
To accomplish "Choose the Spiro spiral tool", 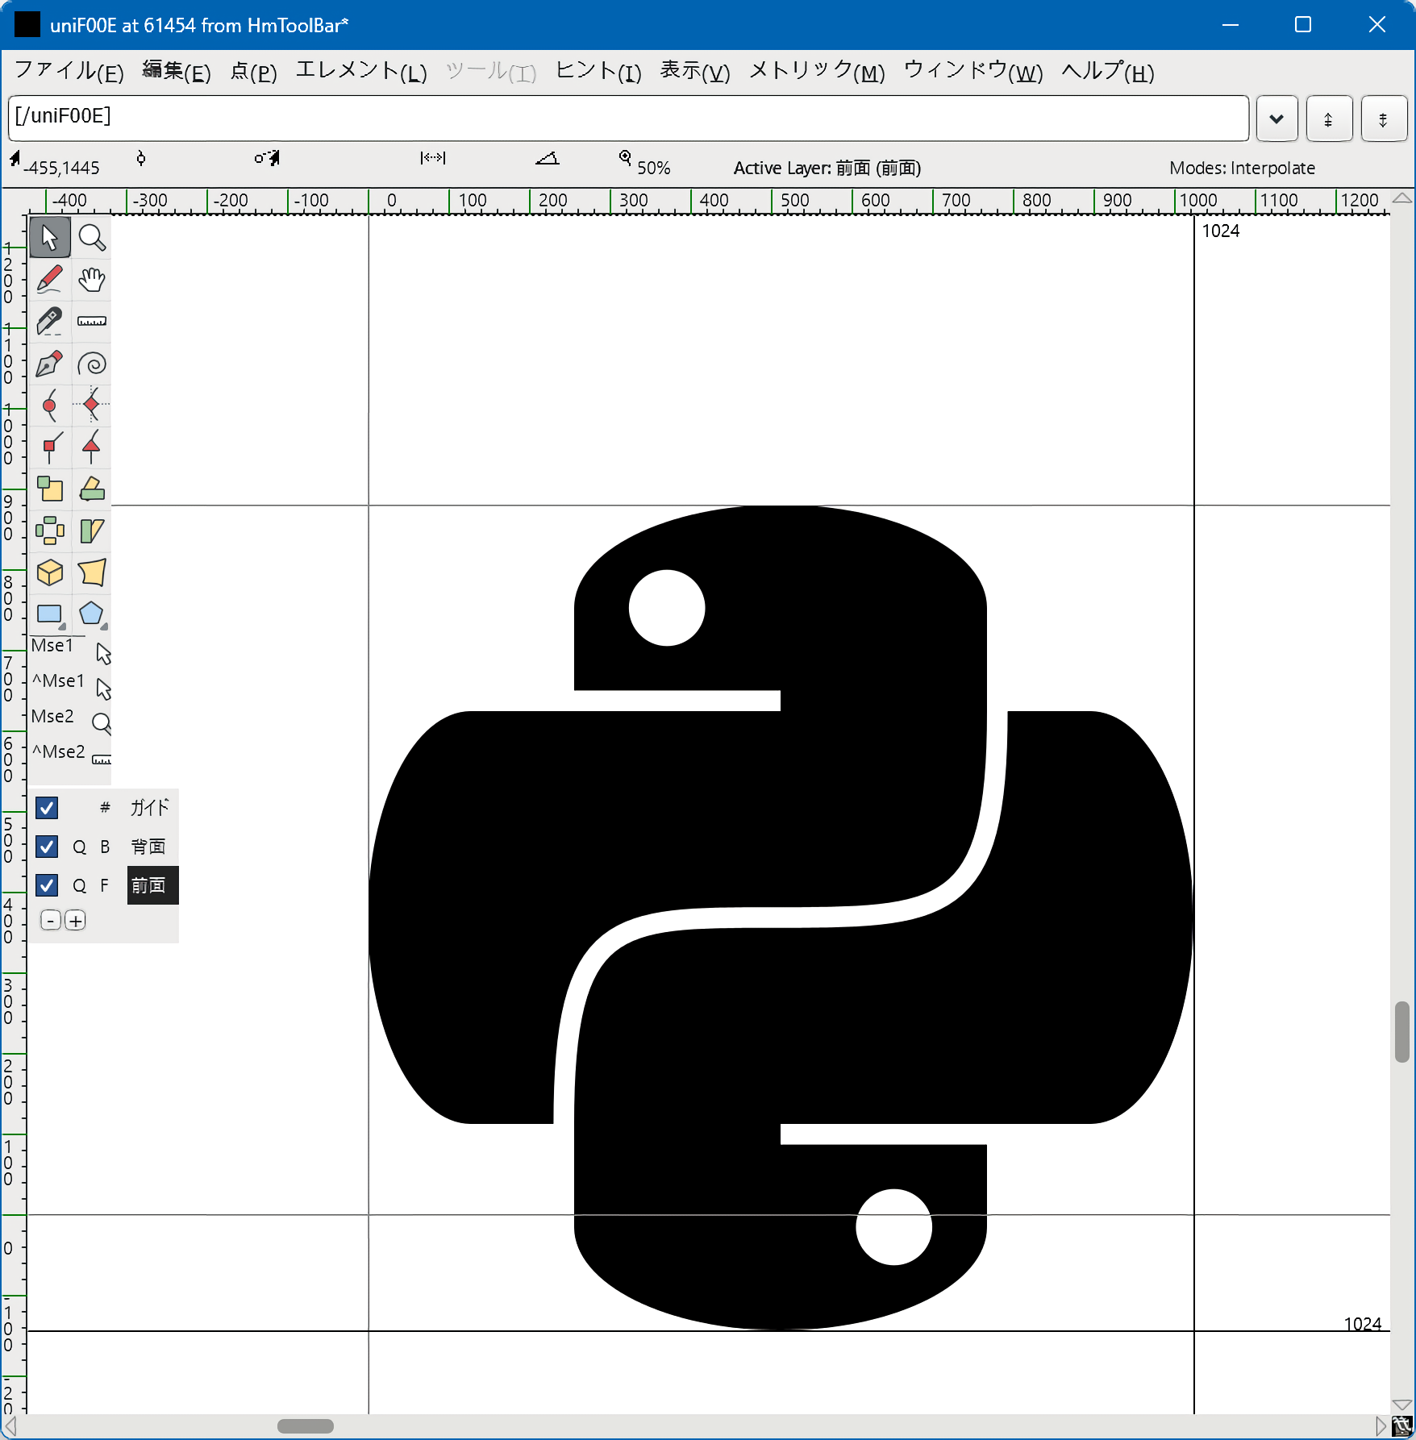I will pyautogui.click(x=92, y=364).
